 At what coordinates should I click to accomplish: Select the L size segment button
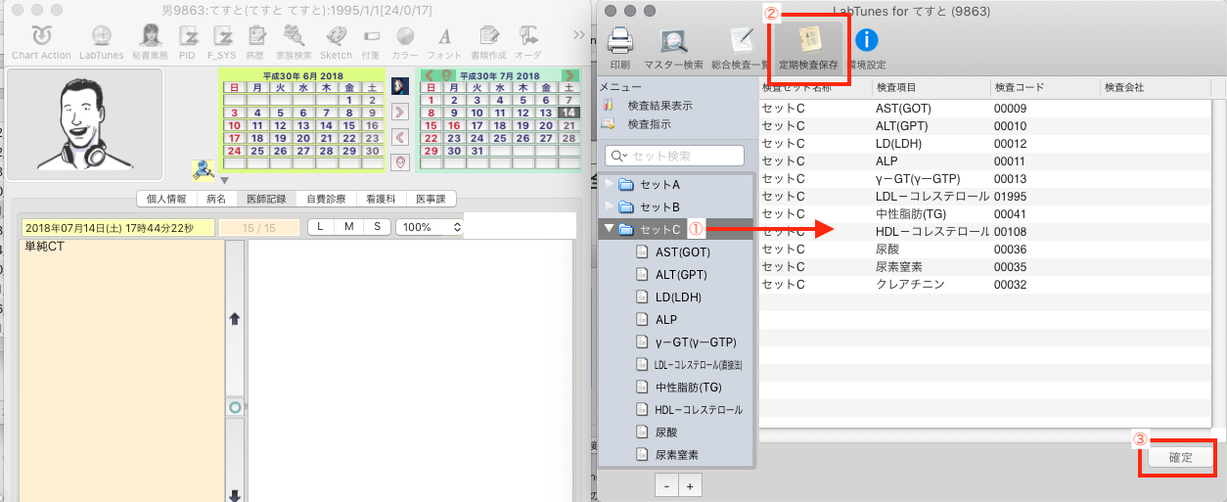pos(322,227)
